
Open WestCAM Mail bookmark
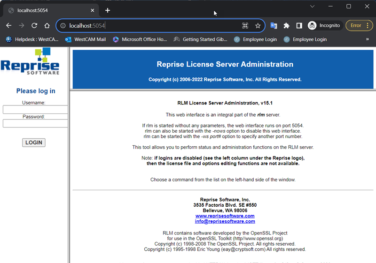[86, 39]
